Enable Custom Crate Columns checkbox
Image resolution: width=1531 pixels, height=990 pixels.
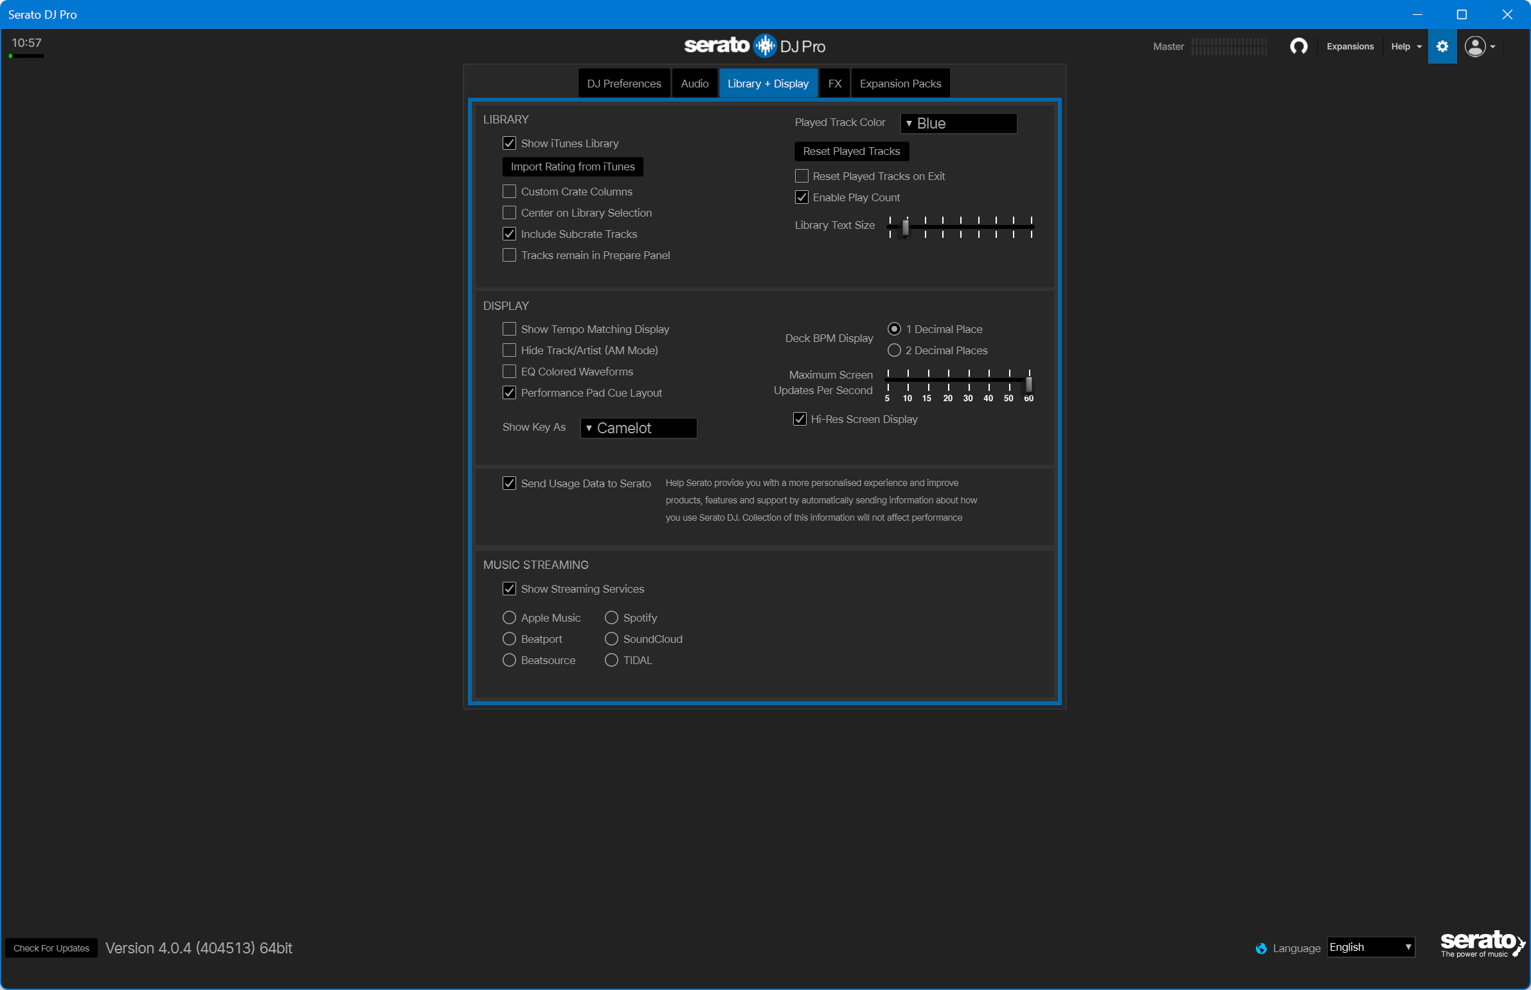pos(509,192)
